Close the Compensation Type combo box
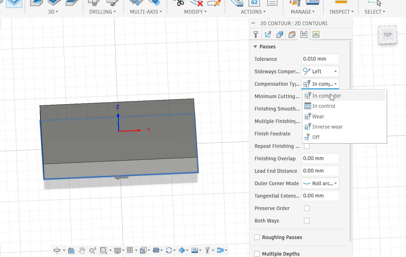 [x=320, y=84]
